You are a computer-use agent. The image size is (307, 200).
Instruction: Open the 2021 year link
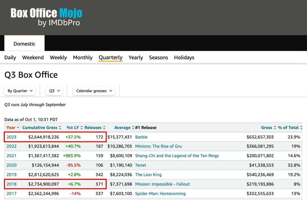point(12,156)
